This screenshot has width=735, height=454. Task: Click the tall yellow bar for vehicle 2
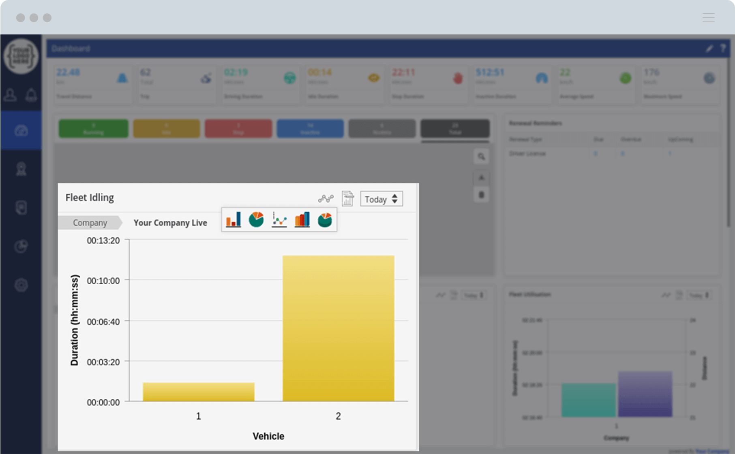338,328
